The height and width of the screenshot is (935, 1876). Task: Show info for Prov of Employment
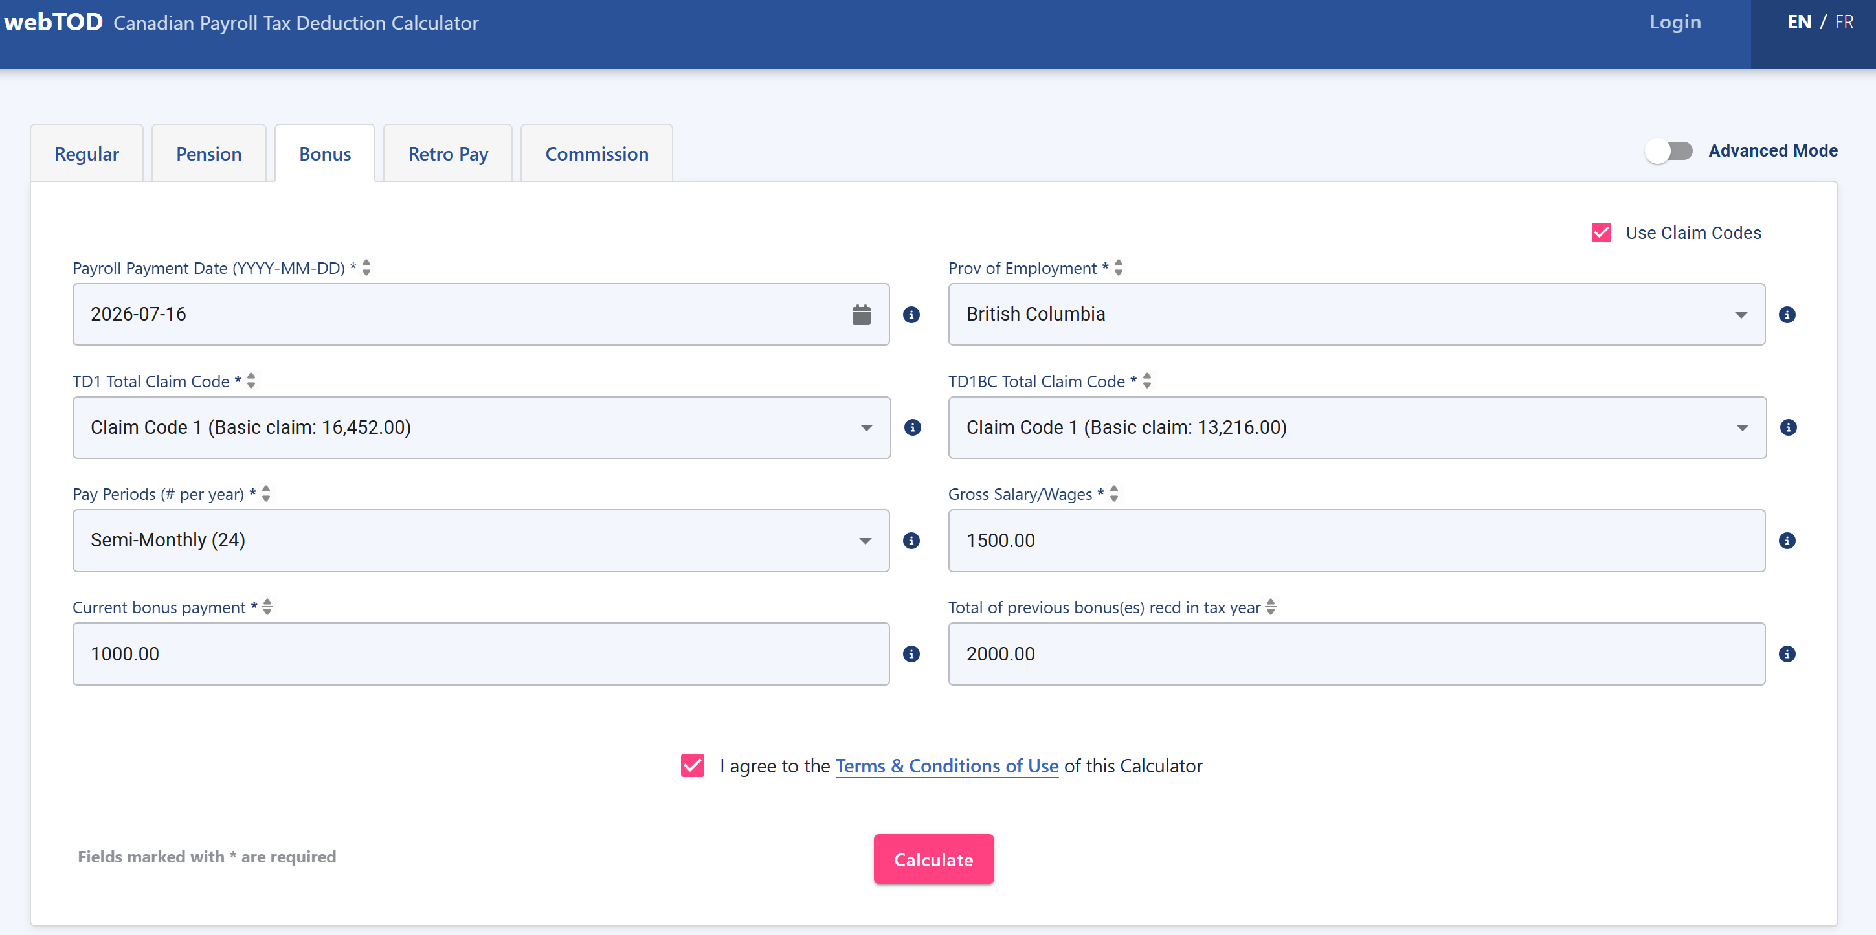click(x=1787, y=315)
